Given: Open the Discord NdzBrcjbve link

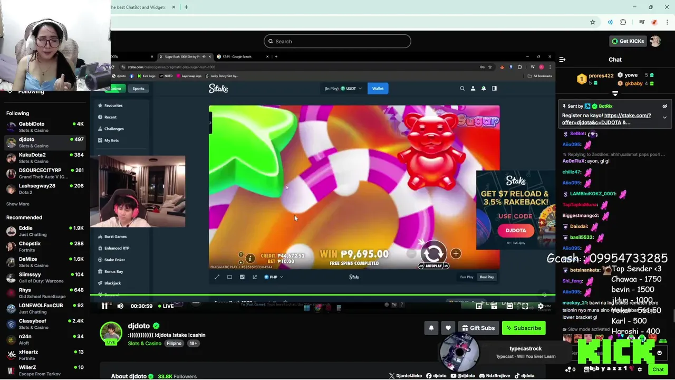Looking at the screenshot, I should [495, 376].
